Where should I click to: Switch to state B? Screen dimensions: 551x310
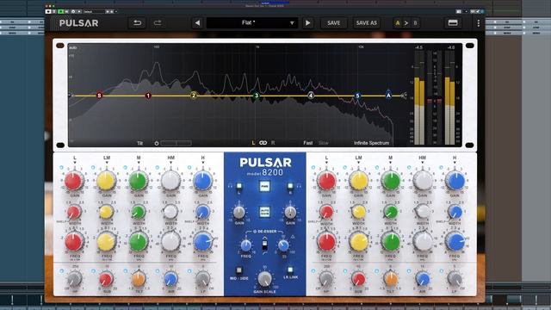415,23
